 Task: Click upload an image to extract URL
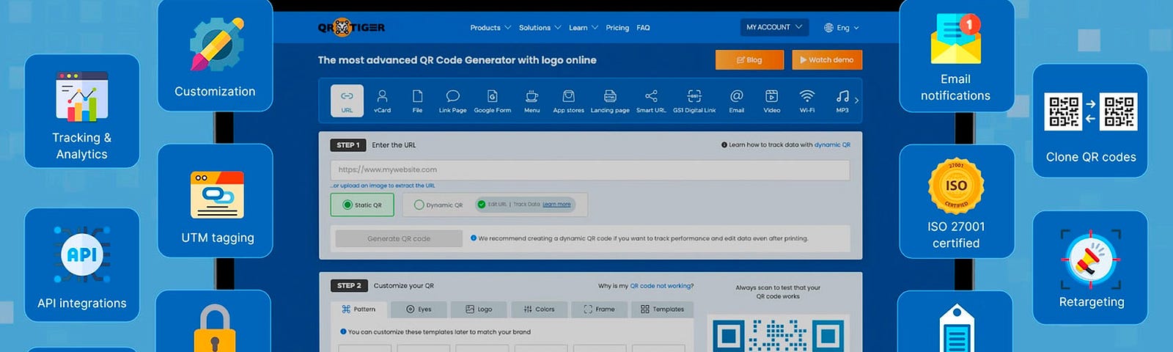[x=383, y=186]
